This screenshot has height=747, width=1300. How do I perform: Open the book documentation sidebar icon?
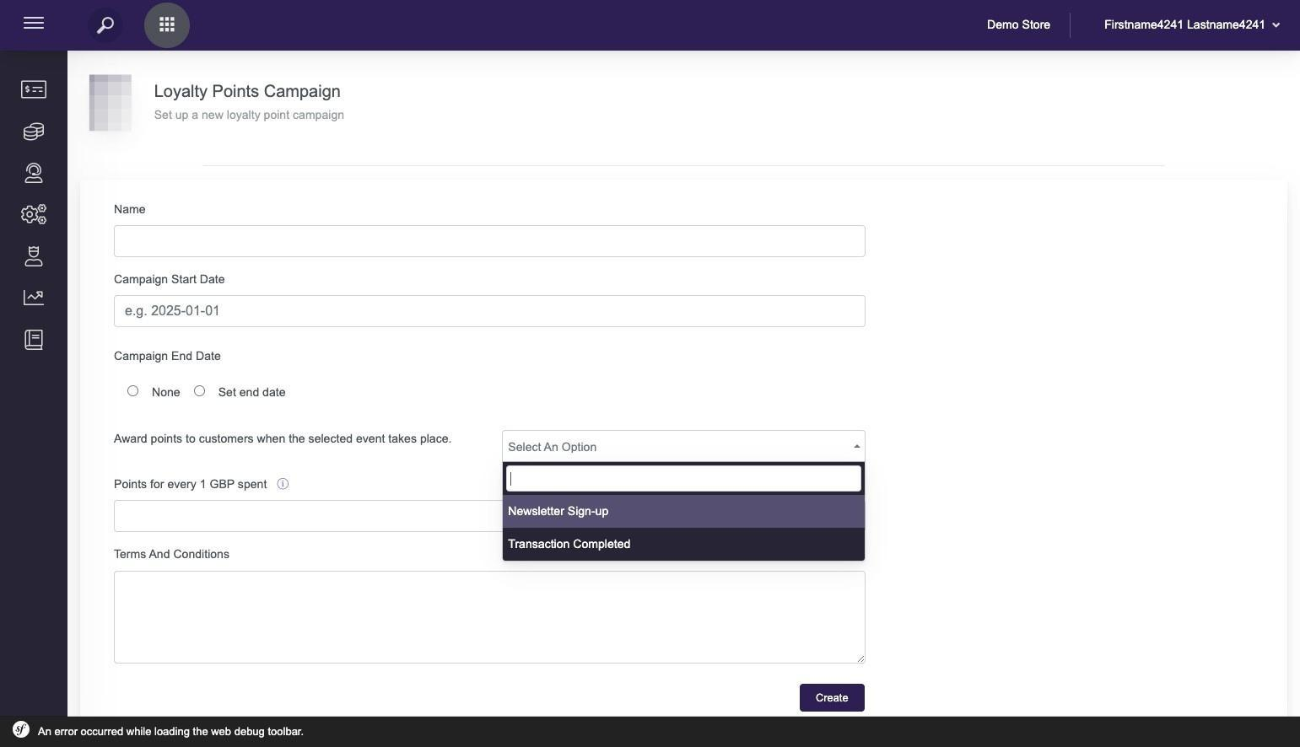tap(34, 340)
